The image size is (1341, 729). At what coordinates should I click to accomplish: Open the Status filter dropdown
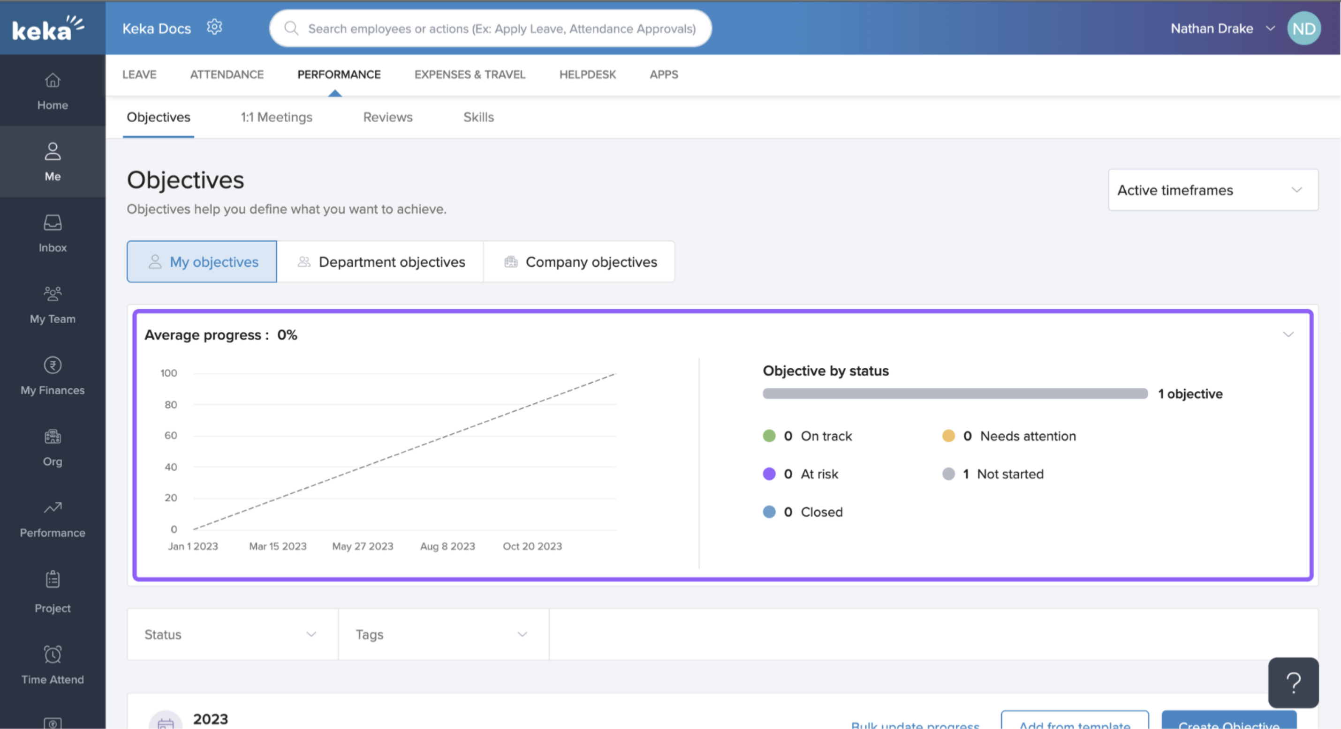coord(232,634)
